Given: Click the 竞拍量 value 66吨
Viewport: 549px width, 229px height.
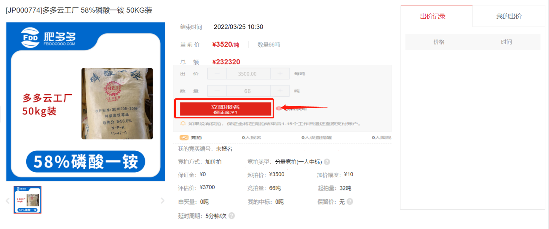Looking at the screenshot, I should pyautogui.click(x=275, y=188).
